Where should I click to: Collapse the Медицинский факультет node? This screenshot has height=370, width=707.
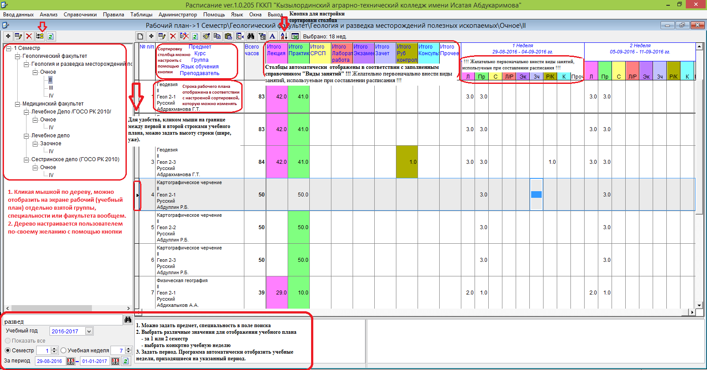[x=18, y=104]
